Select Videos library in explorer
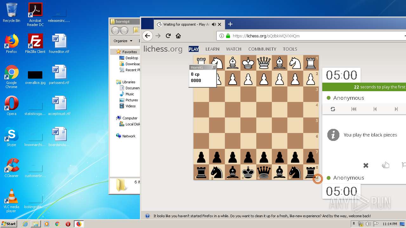The image size is (406, 228). pyautogui.click(x=130, y=106)
